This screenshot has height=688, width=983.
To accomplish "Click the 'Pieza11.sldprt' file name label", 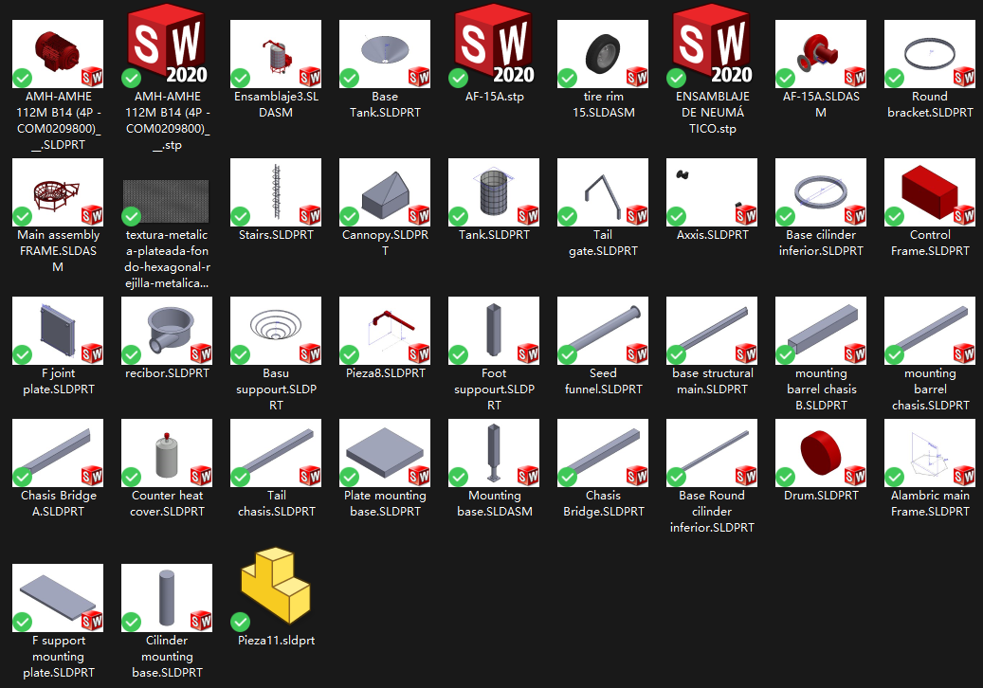I will [x=276, y=641].
